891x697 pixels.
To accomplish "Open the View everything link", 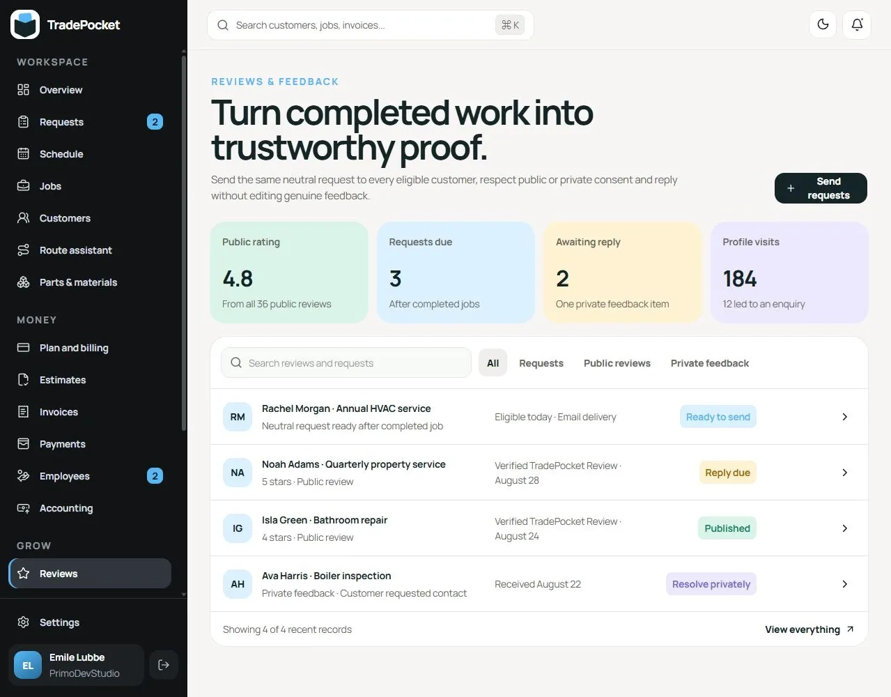I will (809, 629).
